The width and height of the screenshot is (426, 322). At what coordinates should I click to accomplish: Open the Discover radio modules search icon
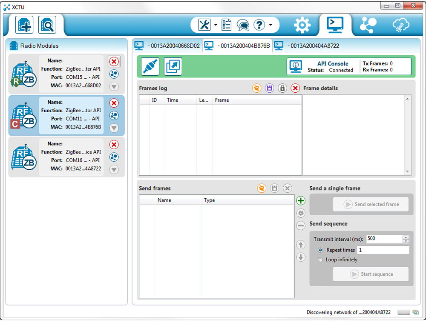point(47,25)
